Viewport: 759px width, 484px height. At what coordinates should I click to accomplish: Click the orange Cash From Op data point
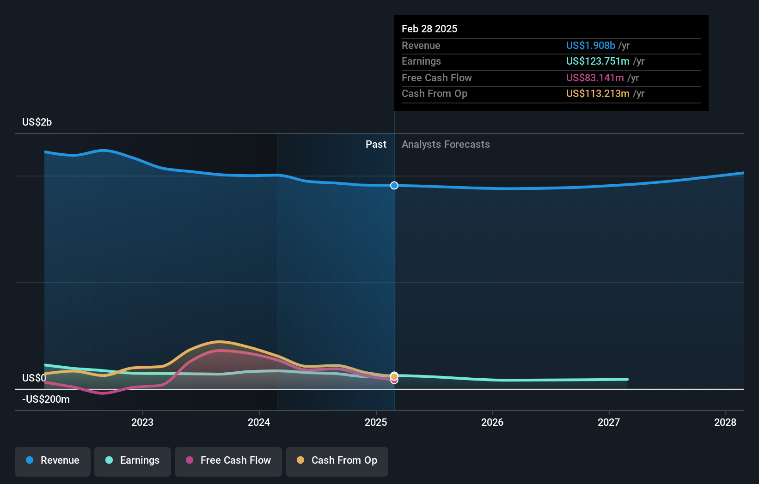click(x=394, y=376)
